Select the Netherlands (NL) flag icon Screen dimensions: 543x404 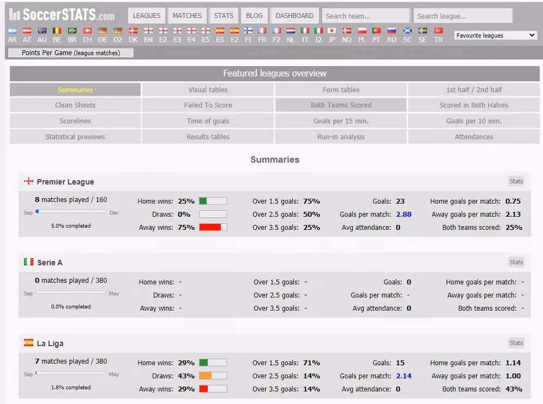[291, 31]
